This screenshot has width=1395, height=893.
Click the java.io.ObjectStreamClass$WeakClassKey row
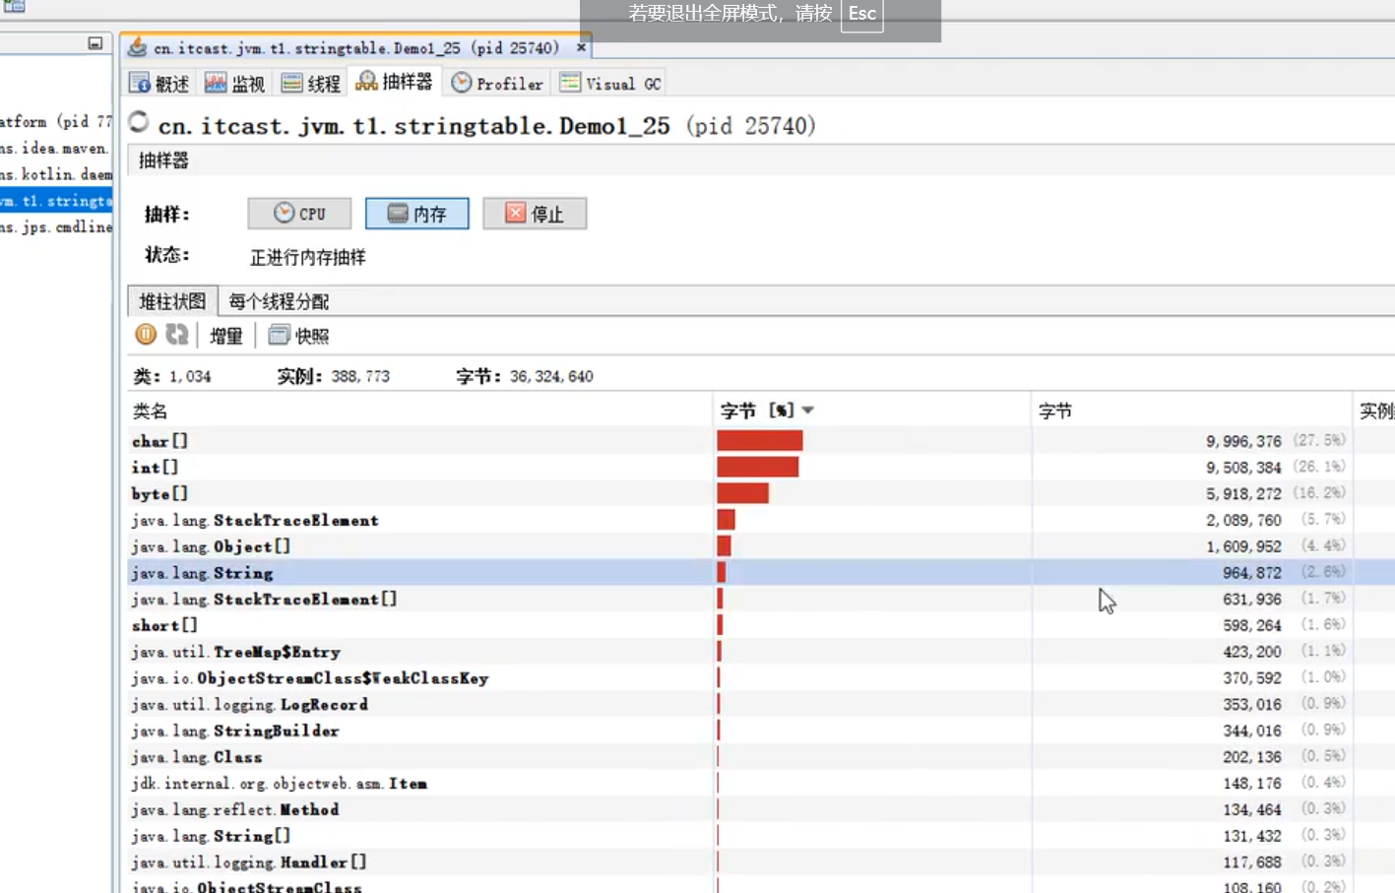[761, 678]
